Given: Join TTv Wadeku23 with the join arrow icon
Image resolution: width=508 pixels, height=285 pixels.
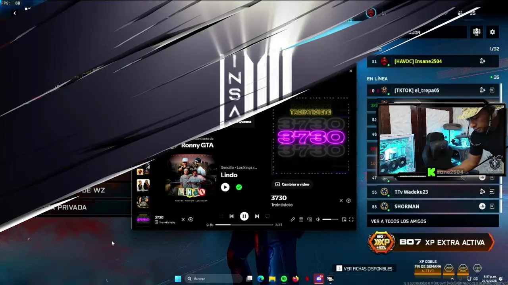Looking at the screenshot, I should point(492,192).
